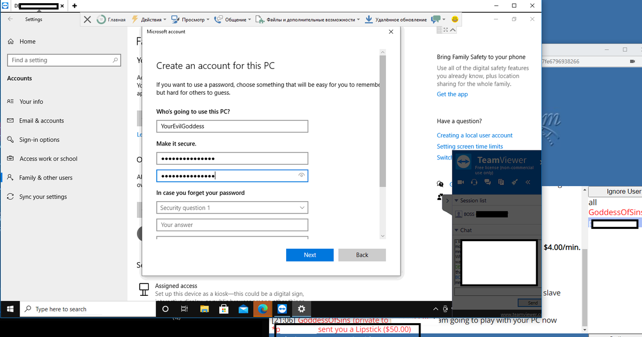Focus the Find a setting search box

coord(64,60)
